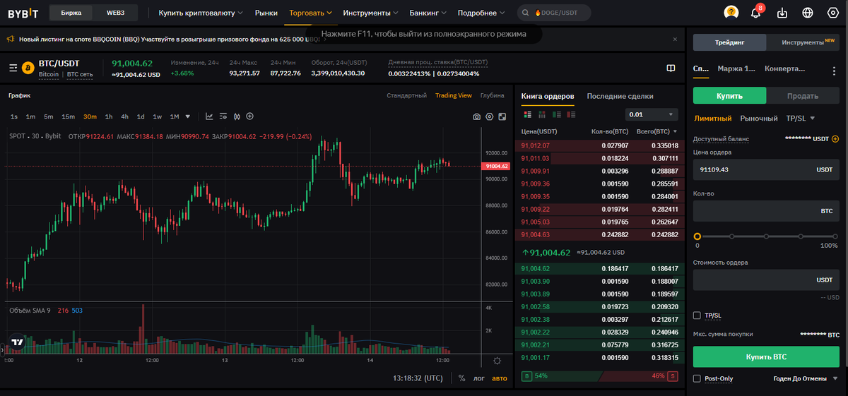Click the TradingView logo on the chart
Screen dimensions: 848x396
18,342
